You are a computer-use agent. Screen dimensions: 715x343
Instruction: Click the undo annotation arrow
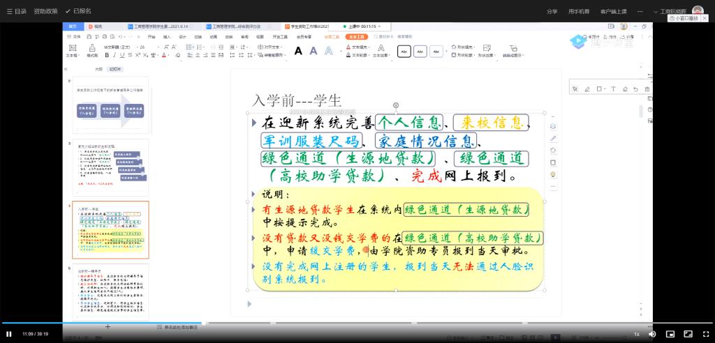click(635, 89)
